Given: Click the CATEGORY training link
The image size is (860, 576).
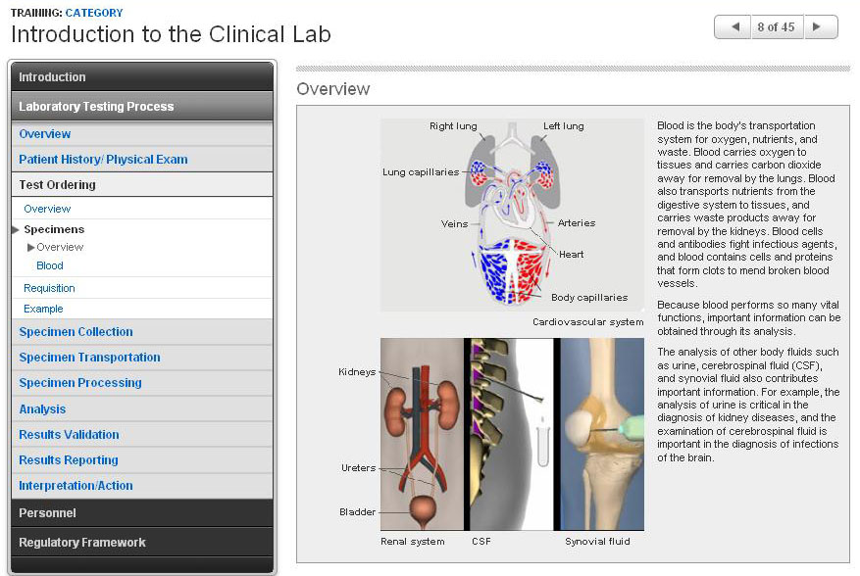Looking at the screenshot, I should (x=94, y=13).
